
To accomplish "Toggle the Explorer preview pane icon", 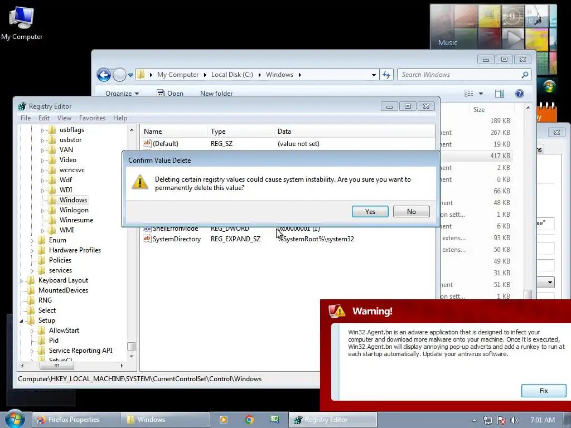I will pyautogui.click(x=500, y=94).
